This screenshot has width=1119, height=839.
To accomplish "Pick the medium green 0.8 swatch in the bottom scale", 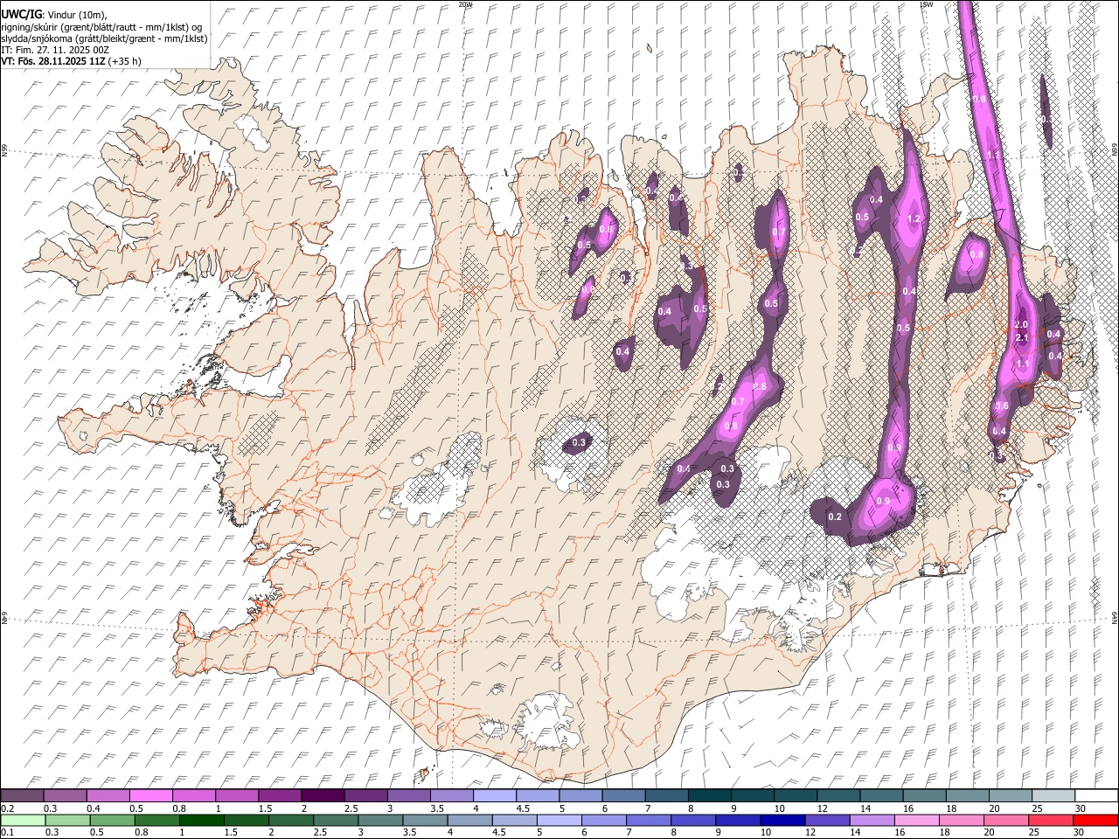I will pos(156,821).
